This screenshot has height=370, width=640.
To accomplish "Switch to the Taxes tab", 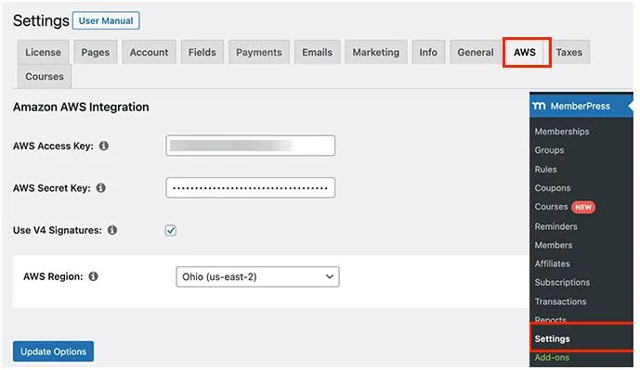I will pos(569,52).
